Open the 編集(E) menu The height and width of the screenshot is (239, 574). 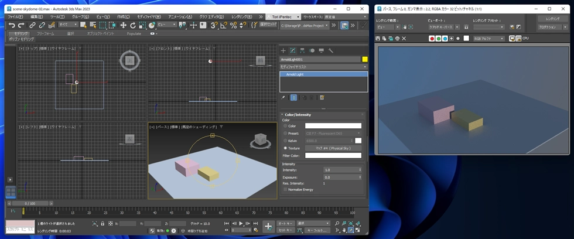[x=36, y=17]
